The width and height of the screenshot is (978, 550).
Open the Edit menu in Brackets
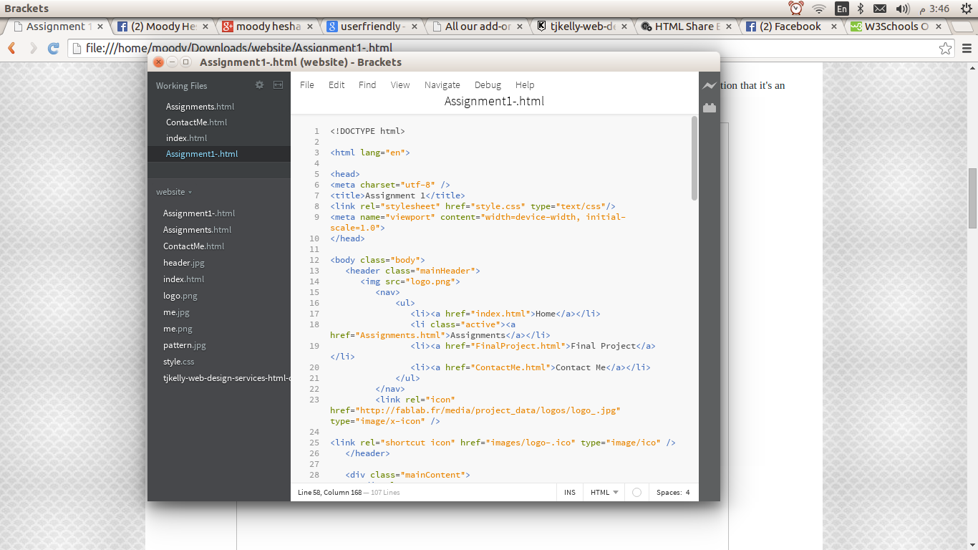pyautogui.click(x=337, y=85)
